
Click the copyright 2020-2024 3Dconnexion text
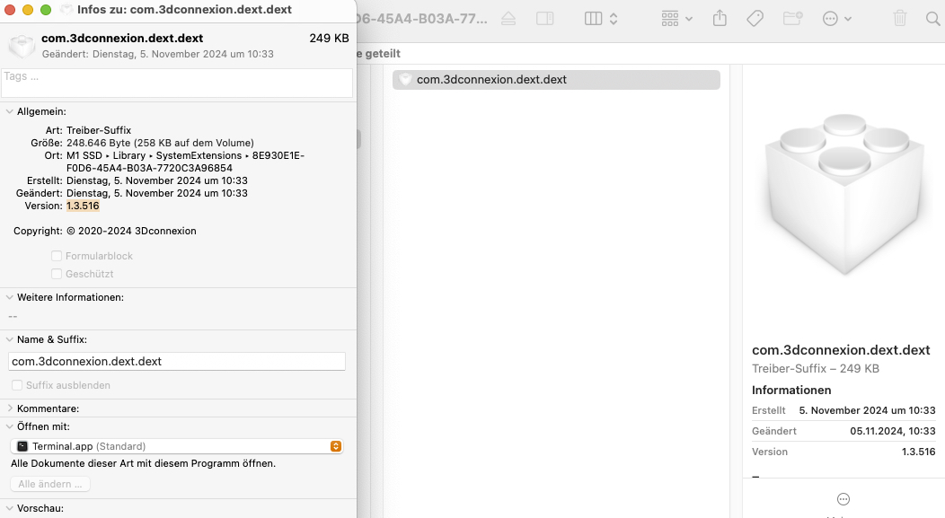(x=131, y=231)
